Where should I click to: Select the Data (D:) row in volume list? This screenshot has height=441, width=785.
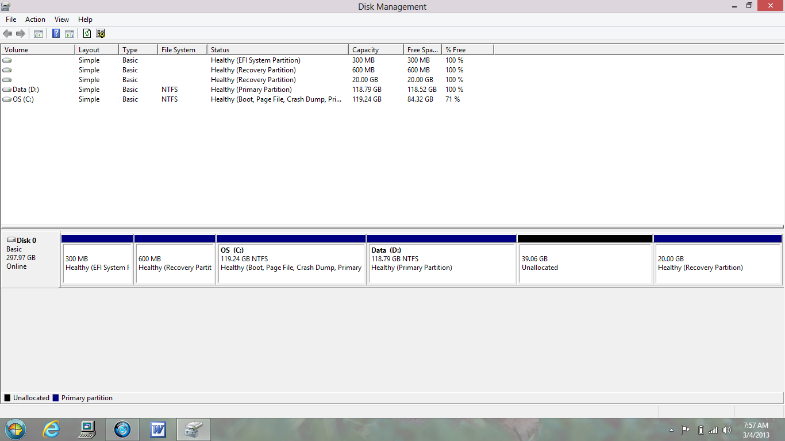coord(26,90)
